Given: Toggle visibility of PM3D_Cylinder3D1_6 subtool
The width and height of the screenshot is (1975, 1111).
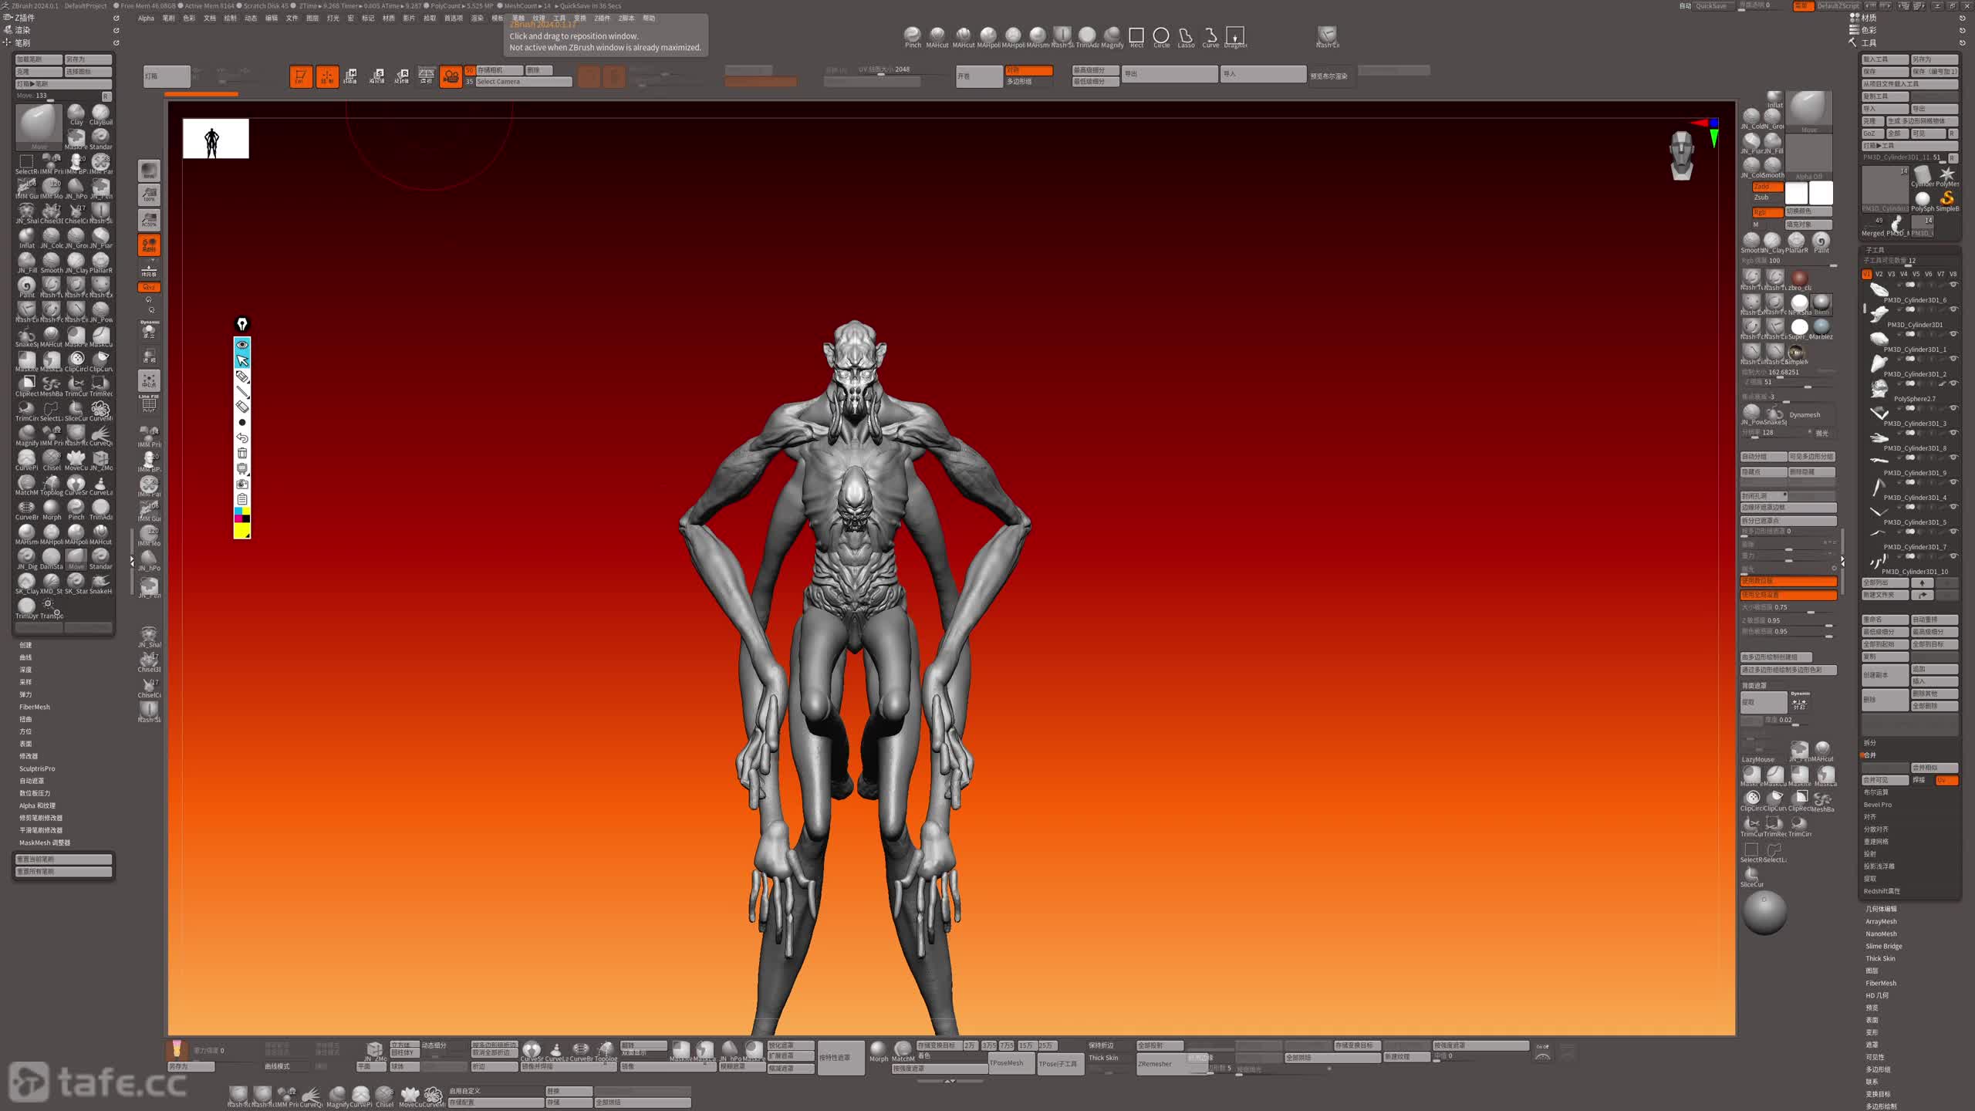Looking at the screenshot, I should [x=1953, y=285].
